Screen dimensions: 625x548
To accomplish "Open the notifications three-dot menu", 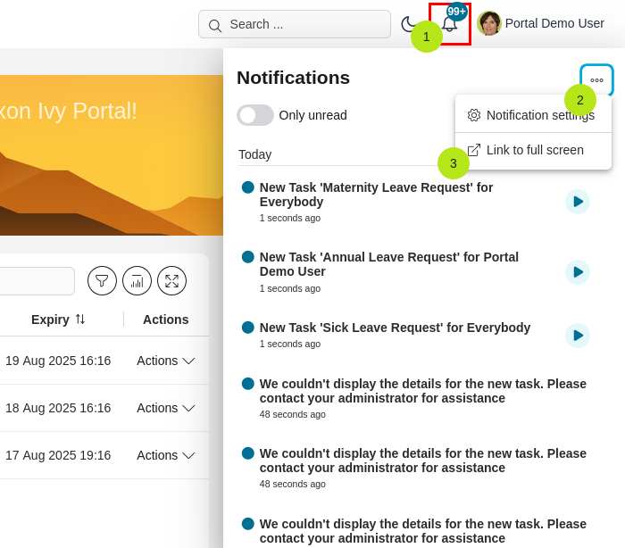I will 596,80.
